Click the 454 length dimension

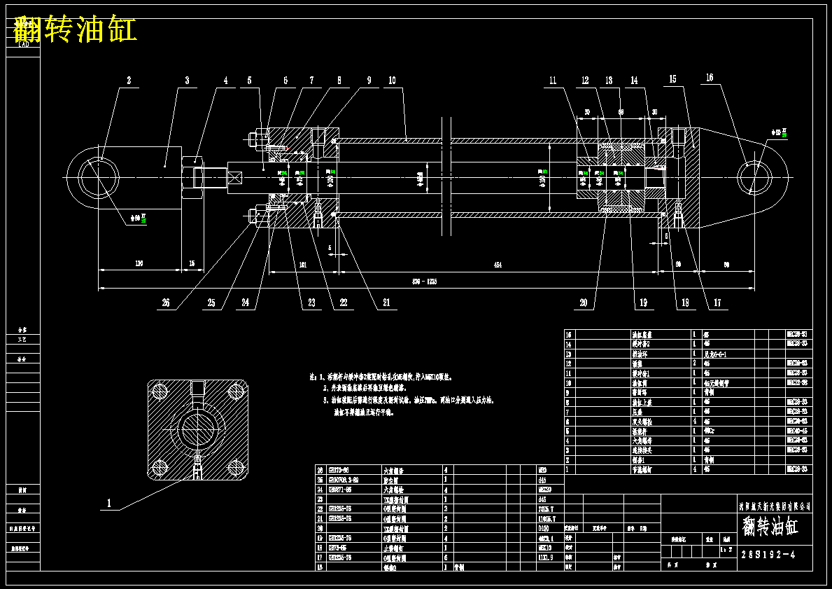pyautogui.click(x=498, y=265)
